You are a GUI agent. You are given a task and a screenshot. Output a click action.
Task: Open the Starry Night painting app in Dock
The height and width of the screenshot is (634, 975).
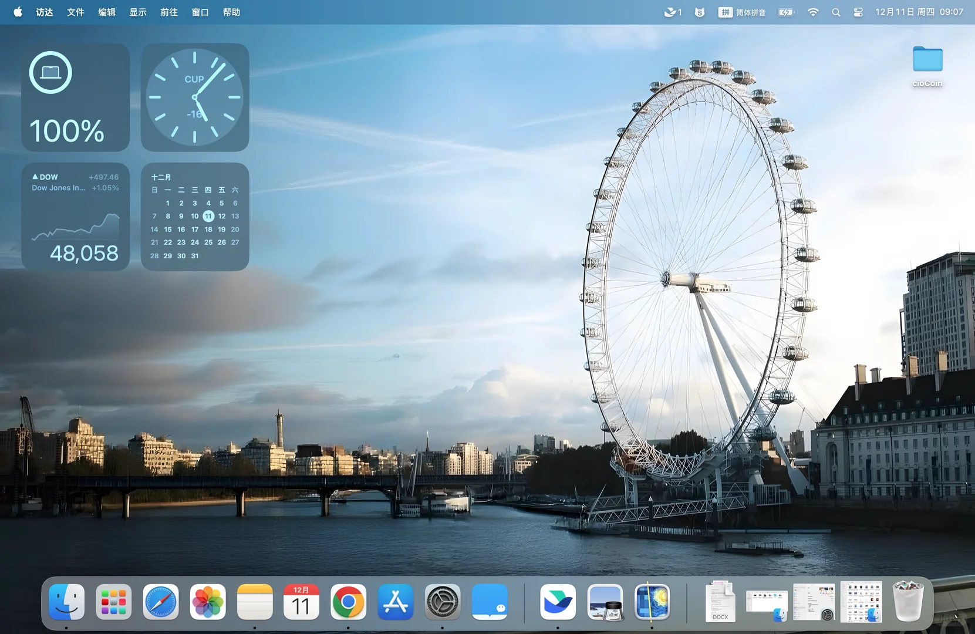pos(652,602)
